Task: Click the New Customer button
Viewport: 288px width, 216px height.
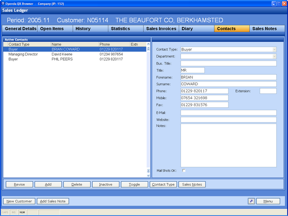Action: click(x=19, y=201)
